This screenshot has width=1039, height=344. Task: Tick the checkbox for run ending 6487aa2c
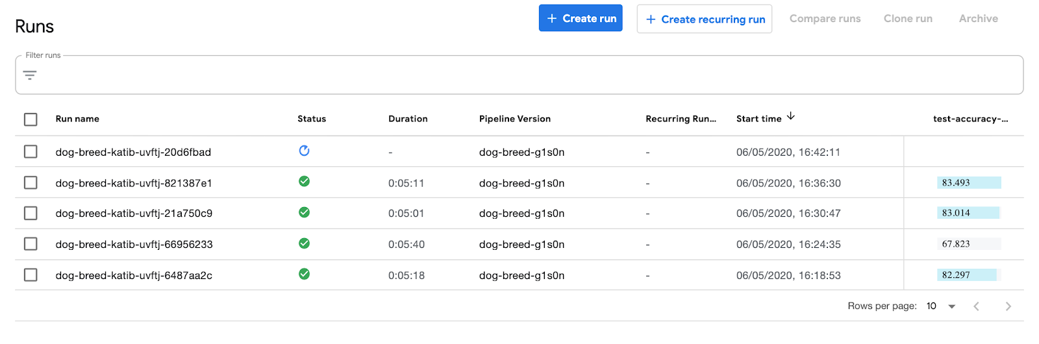tap(31, 275)
